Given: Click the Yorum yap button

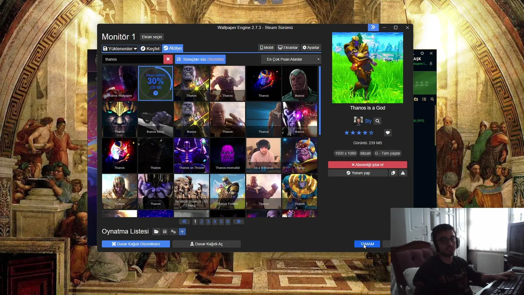Looking at the screenshot, I should point(358,173).
